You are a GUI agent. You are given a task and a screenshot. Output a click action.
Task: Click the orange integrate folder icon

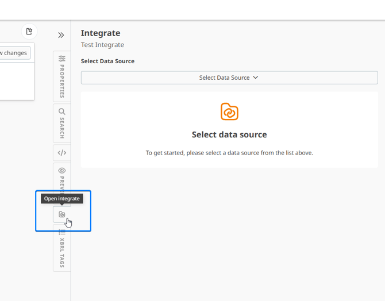(229, 111)
